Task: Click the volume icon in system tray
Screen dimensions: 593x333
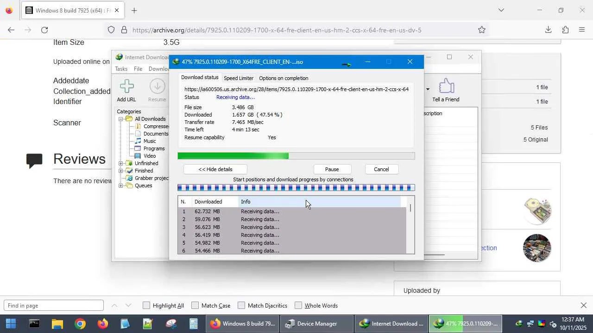Action: tap(553, 324)
